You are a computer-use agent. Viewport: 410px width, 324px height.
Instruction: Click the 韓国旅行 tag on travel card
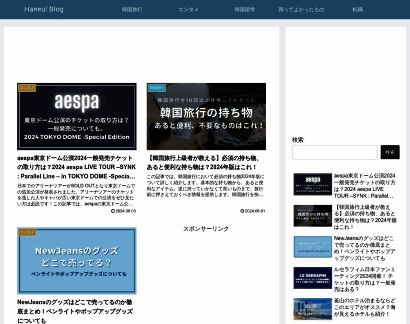(x=156, y=87)
